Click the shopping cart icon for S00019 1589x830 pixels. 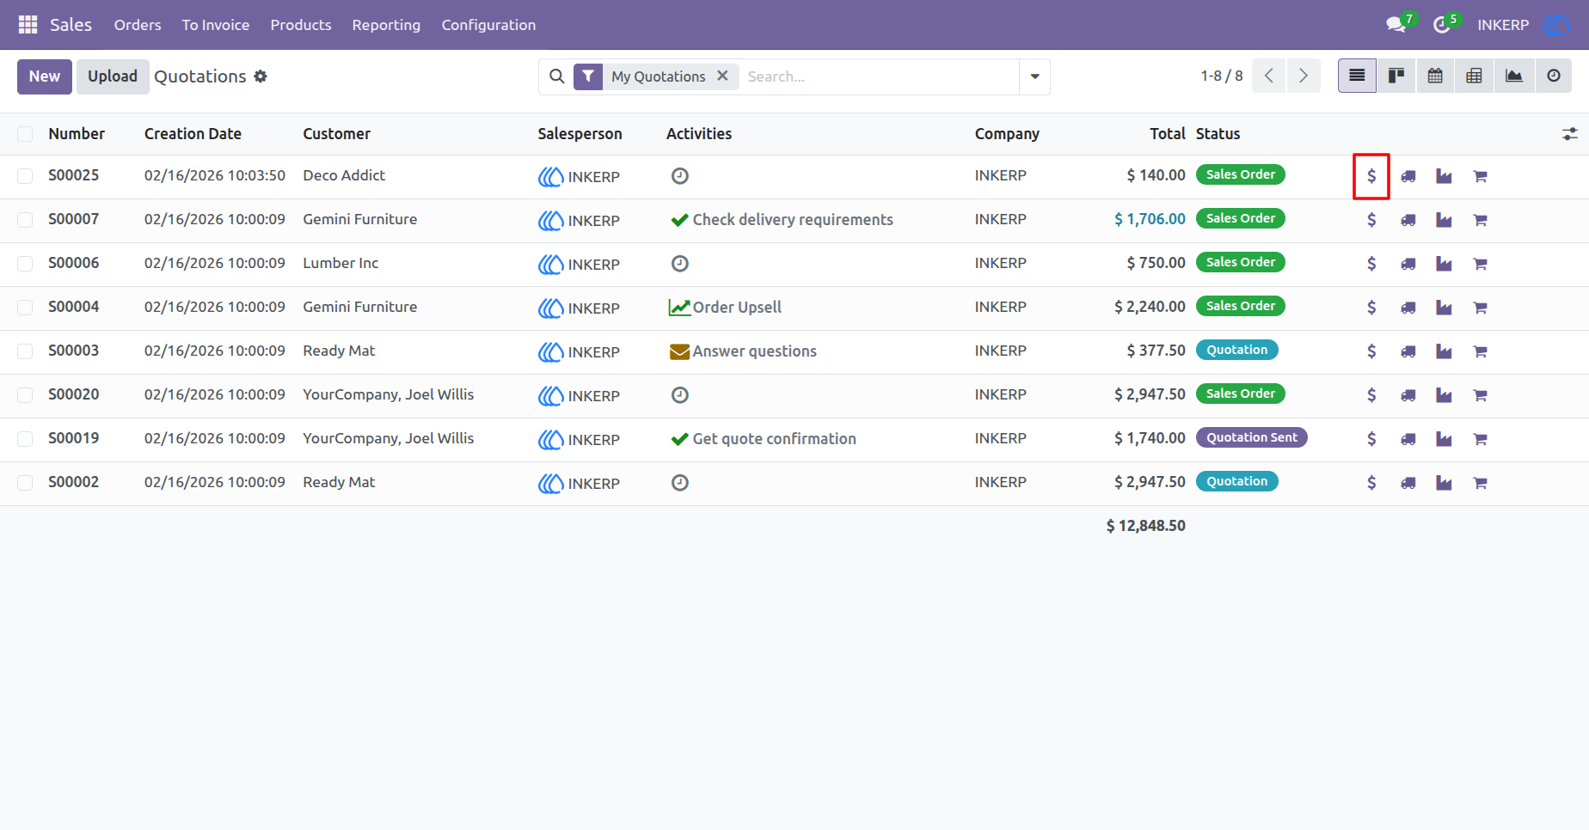1480,439
